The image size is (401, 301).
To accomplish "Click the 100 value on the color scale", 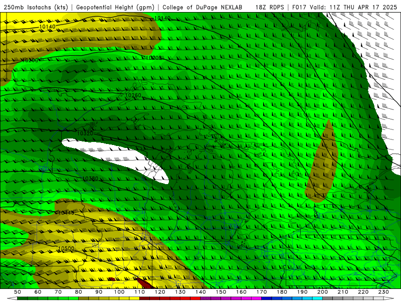I will click(119, 292).
